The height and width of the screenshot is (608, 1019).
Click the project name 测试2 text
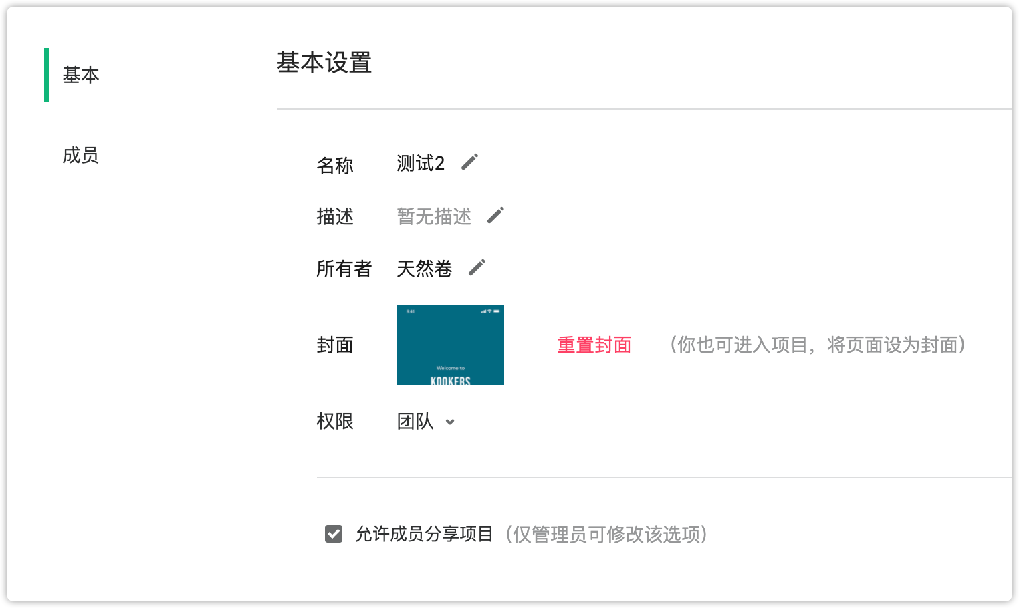point(421,163)
